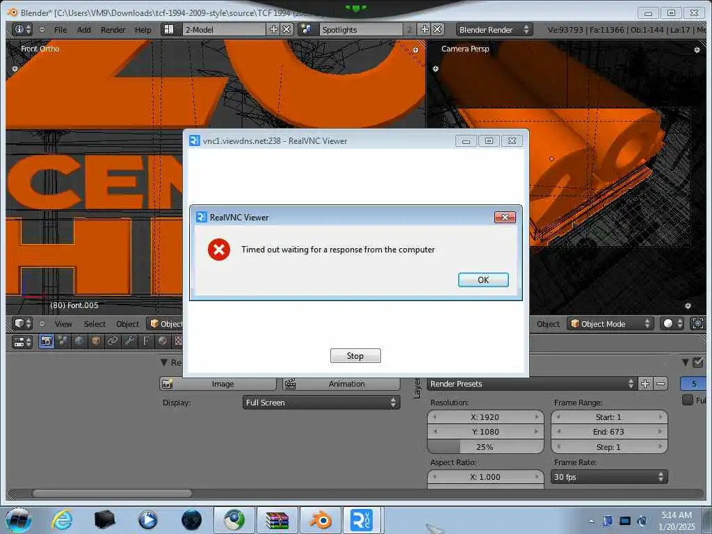Screen dimensions: 712x534
Task: Open the 3D View editor type selector
Action: click(x=22, y=324)
